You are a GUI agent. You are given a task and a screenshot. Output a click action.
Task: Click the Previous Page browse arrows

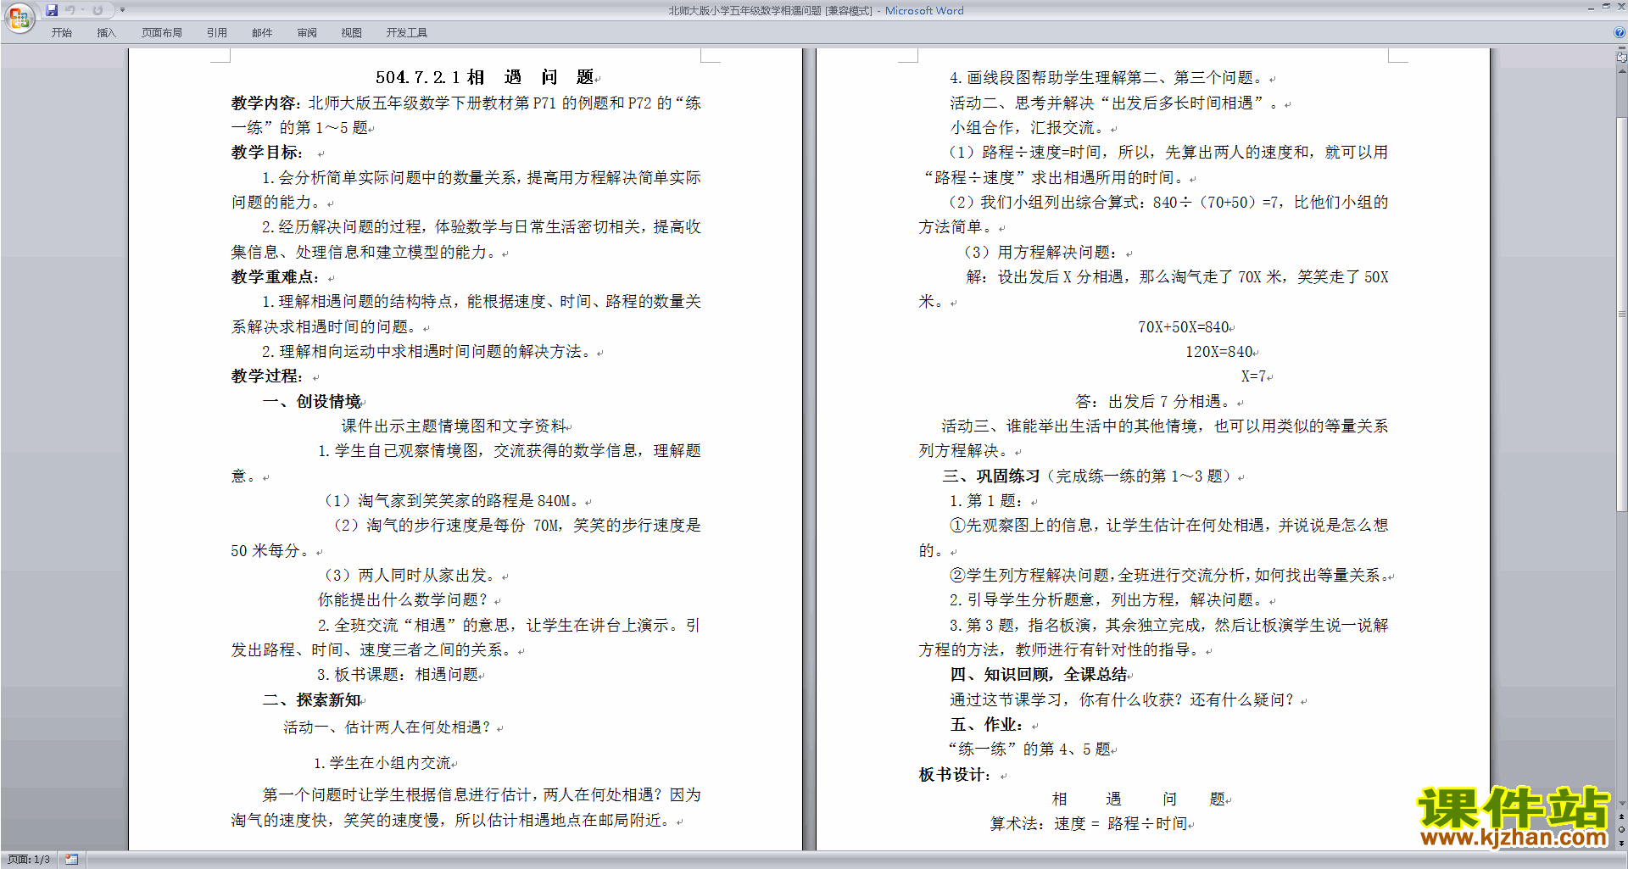1622,816
